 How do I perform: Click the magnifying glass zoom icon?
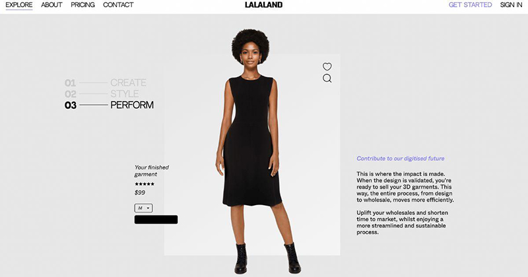327,78
